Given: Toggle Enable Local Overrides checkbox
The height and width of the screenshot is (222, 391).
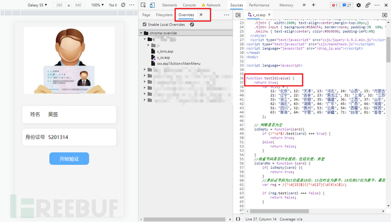Looking at the screenshot, I should [144, 24].
